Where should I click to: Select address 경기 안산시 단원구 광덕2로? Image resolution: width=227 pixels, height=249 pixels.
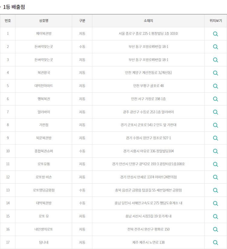(x=131, y=164)
